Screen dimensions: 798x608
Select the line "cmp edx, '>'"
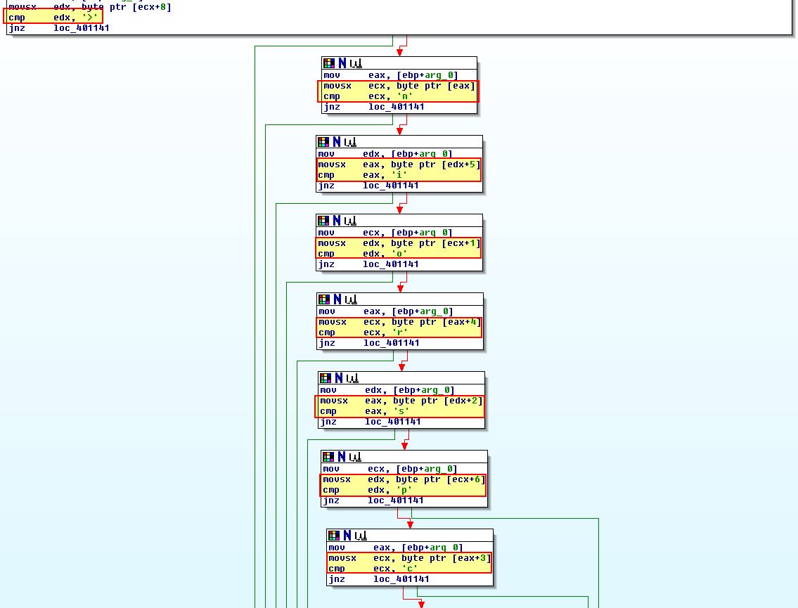[x=53, y=18]
